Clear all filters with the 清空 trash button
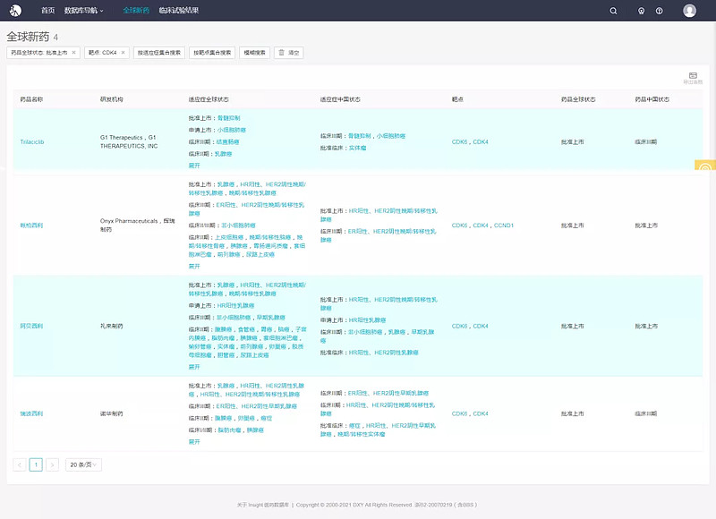 point(289,53)
